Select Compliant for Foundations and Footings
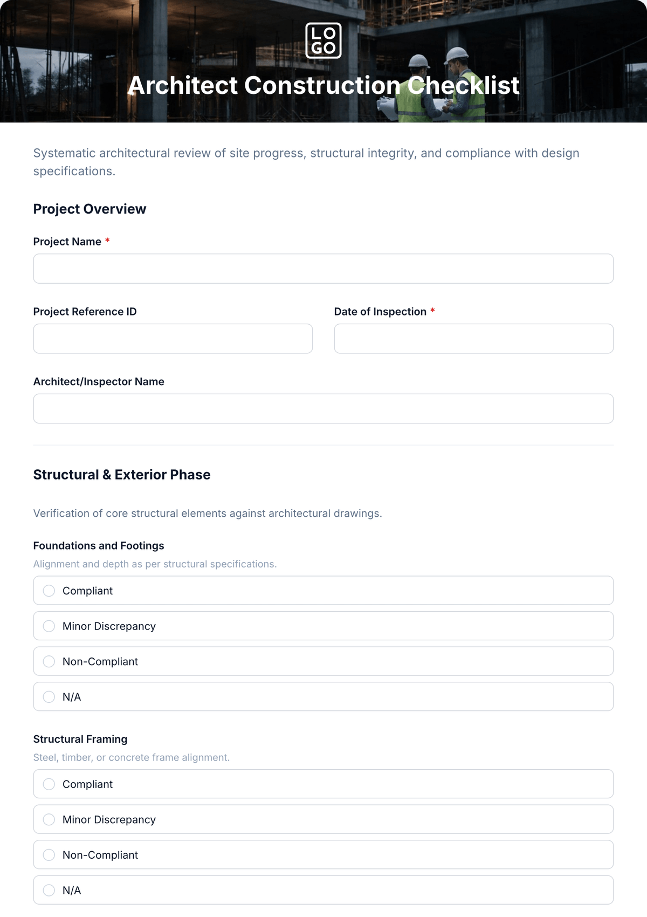Screen dimensions: 647x917 tap(323, 591)
